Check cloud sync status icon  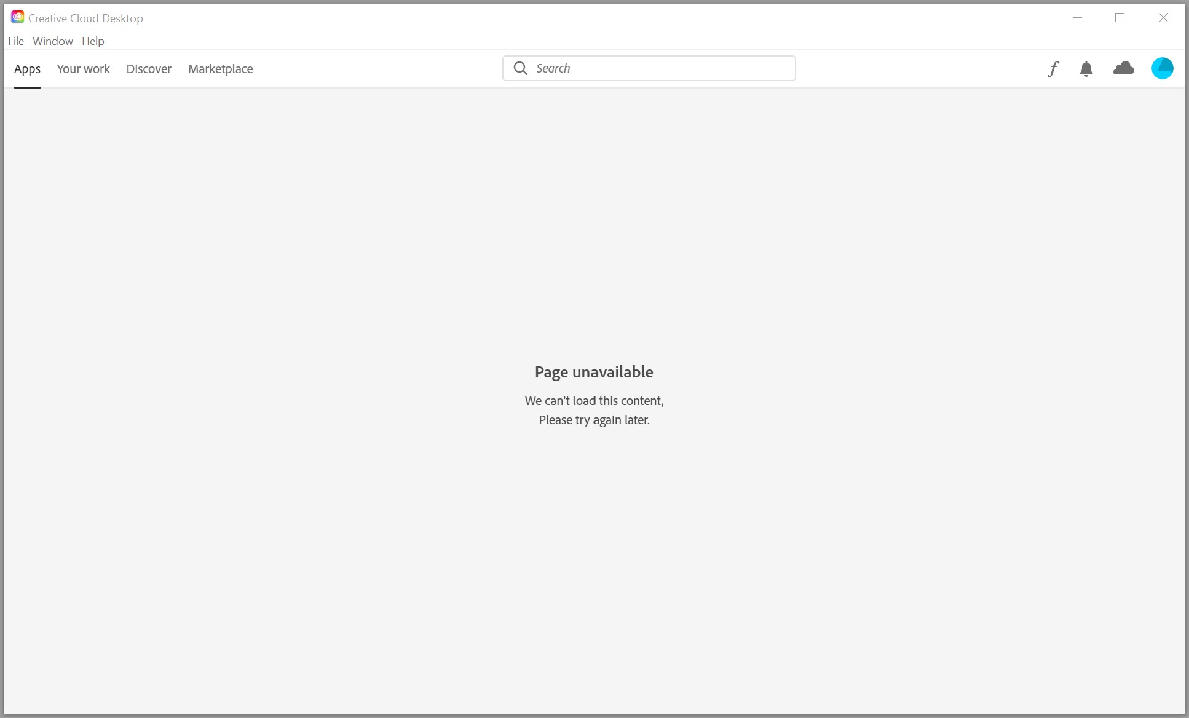[x=1123, y=68]
